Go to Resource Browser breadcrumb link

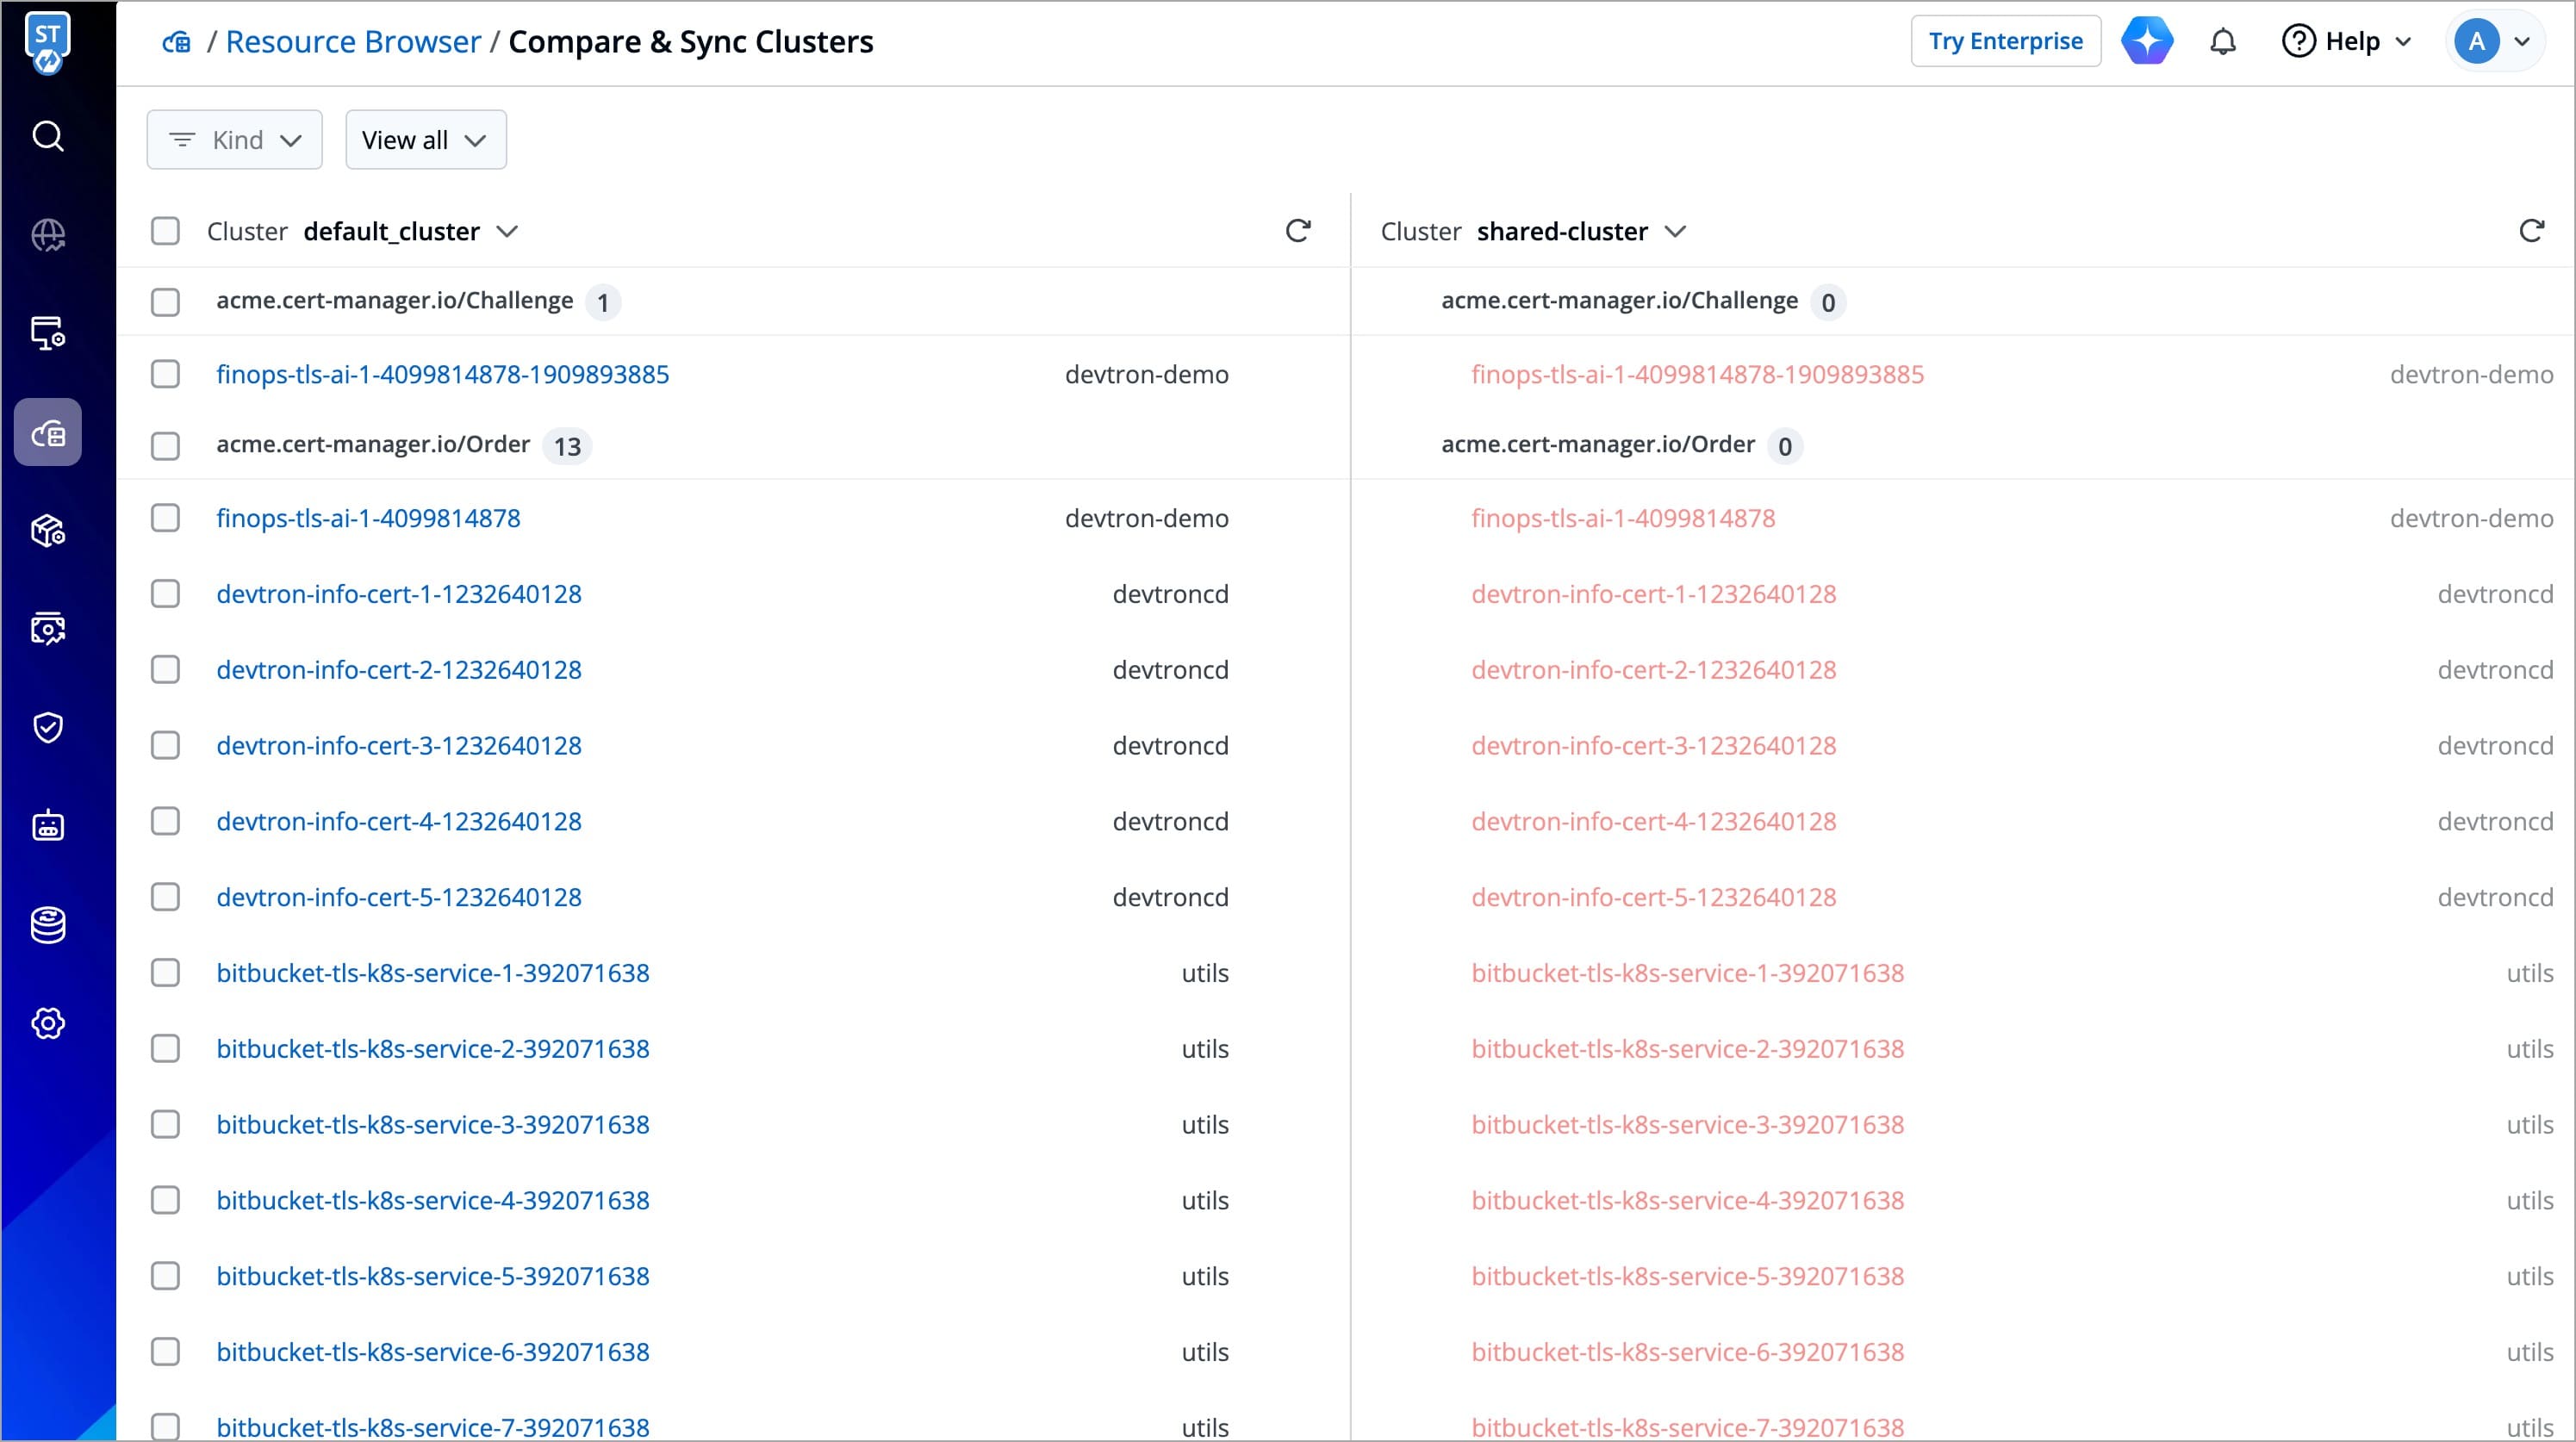pyautogui.click(x=353, y=42)
